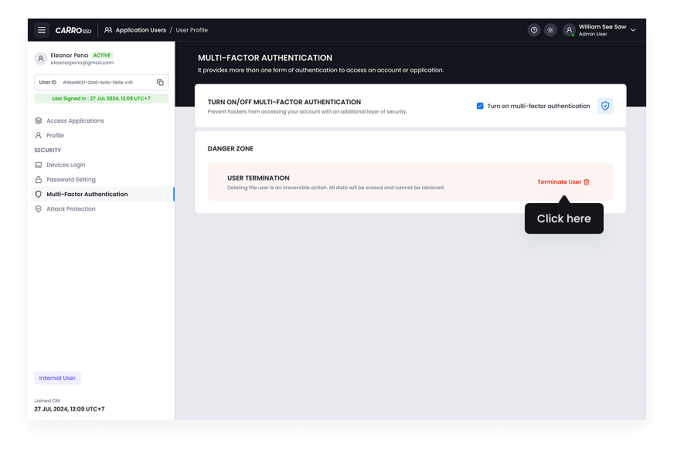Open the Application Users breadcrumb
The height and width of the screenshot is (457, 674).
[x=141, y=29]
